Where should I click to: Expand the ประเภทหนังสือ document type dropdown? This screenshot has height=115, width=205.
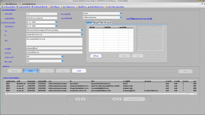pyautogui.click(x=121, y=13)
